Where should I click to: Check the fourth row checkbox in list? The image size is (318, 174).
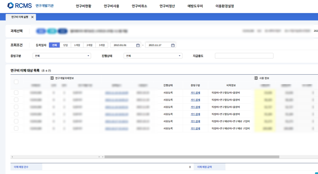point(16,114)
